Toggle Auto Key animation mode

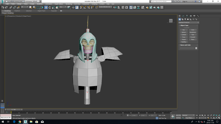178,115
